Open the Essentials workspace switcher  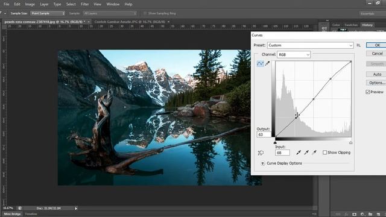pyautogui.click(x=372, y=13)
